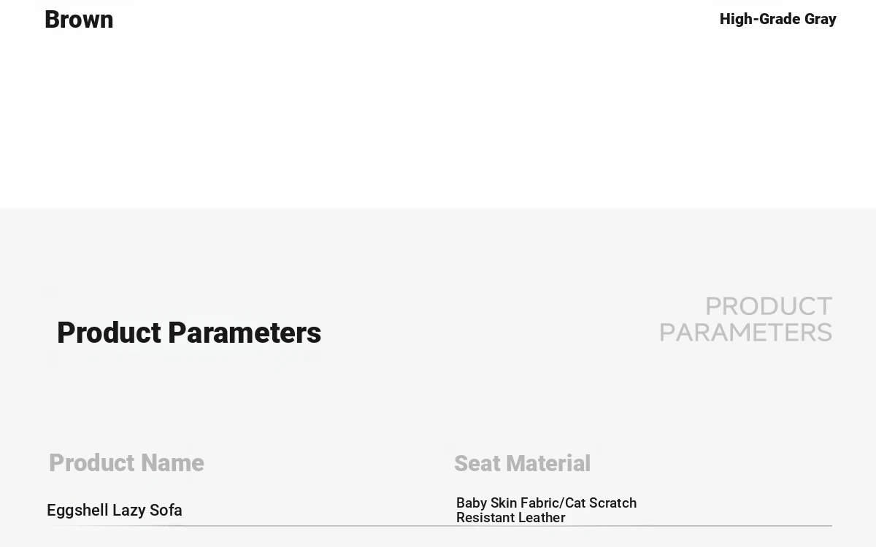Click the word Name in Product Name

pyautogui.click(x=172, y=463)
